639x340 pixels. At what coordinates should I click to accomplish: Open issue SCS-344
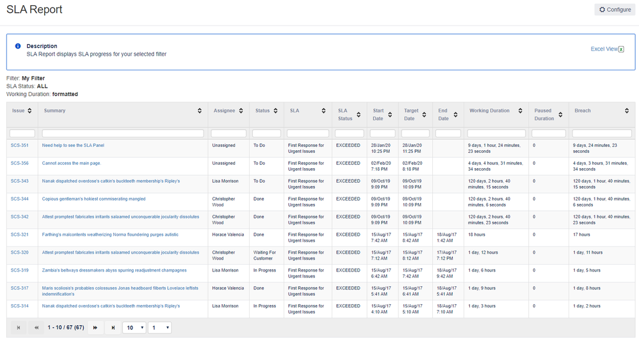pyautogui.click(x=20, y=199)
